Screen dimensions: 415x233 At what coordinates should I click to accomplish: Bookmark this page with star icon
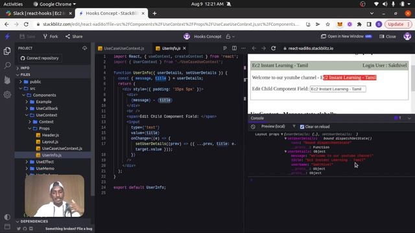[x=327, y=25]
